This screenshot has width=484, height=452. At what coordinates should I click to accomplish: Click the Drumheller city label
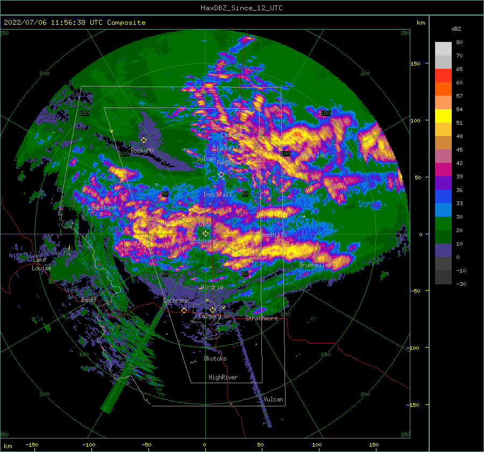[315, 265]
